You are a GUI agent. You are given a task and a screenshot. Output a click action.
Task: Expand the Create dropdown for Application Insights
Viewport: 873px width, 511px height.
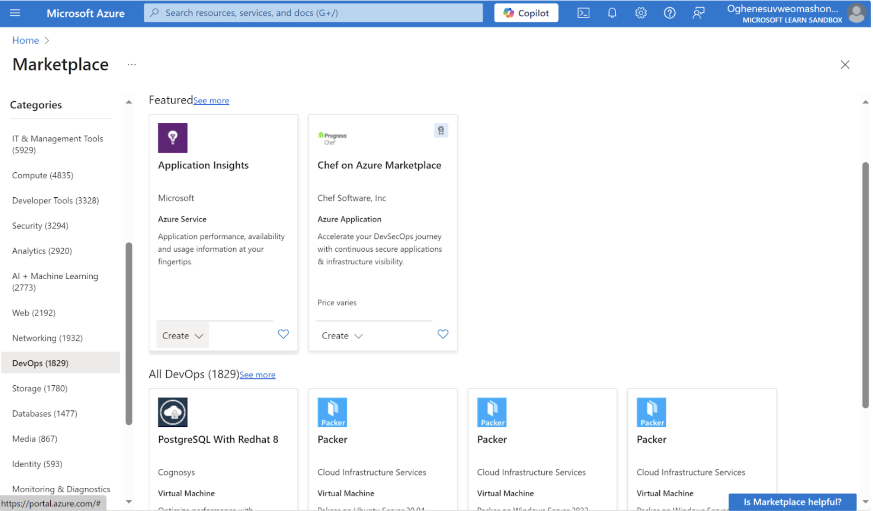[x=183, y=336]
